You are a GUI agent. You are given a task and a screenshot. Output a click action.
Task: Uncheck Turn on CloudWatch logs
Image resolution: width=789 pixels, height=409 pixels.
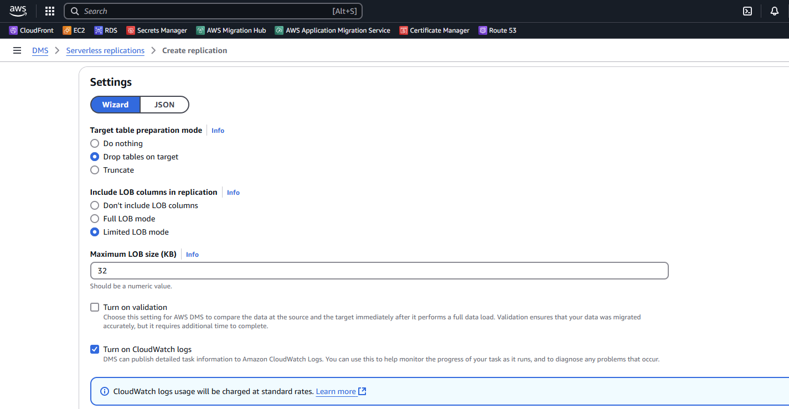95,349
